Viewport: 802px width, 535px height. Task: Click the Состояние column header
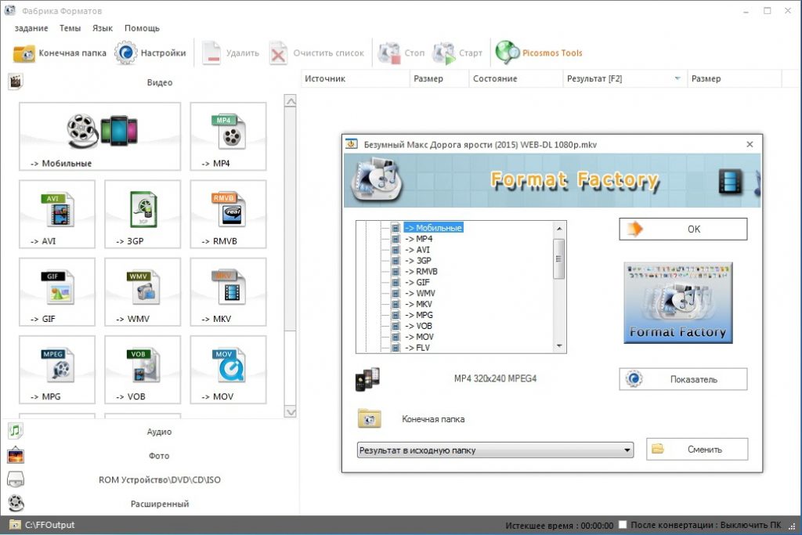[515, 78]
